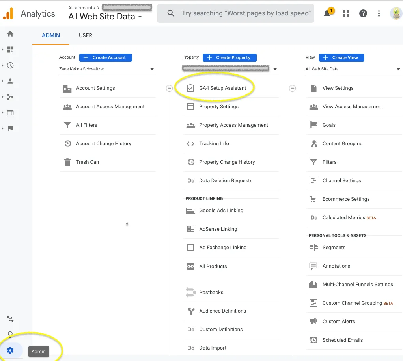Screen dimensions: 403x361
Task: Click the Google Analytics logo
Action: tap(8, 13)
